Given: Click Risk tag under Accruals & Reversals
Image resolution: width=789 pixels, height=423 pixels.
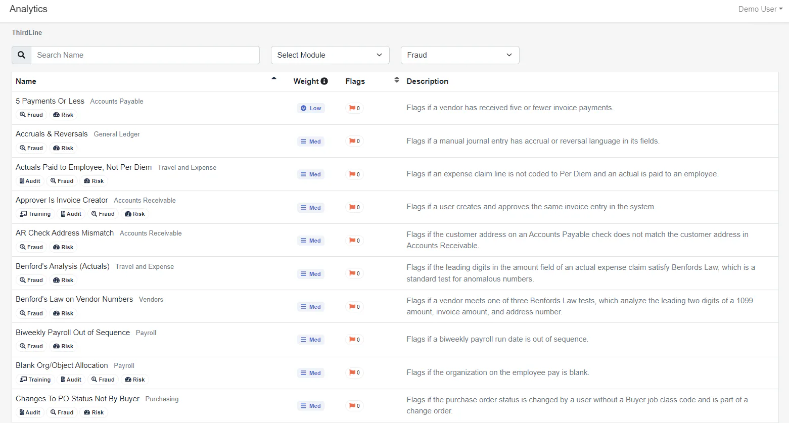Looking at the screenshot, I should point(64,148).
